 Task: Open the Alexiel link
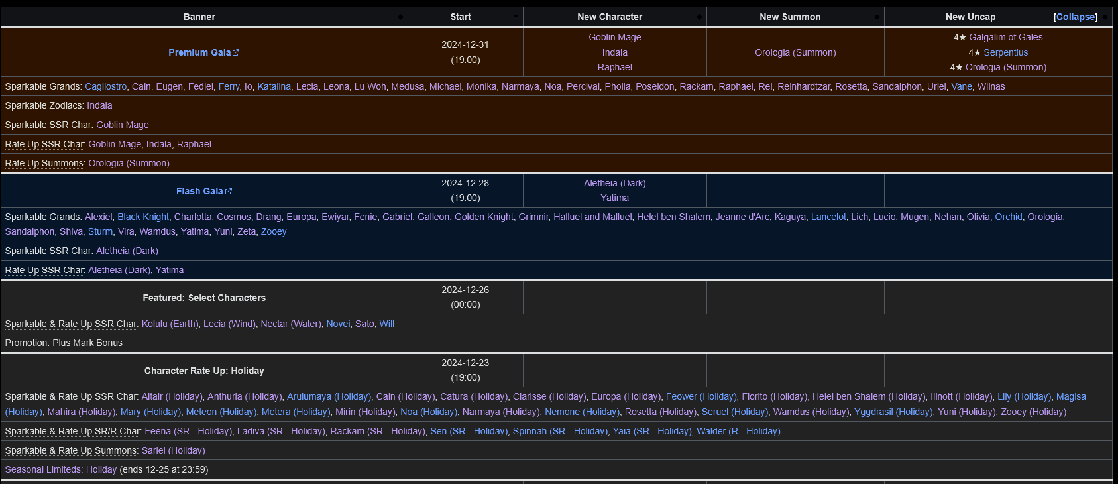[99, 217]
